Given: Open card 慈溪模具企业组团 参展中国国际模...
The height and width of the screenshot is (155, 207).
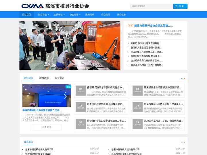Looking at the screenshot, I should (162, 88).
